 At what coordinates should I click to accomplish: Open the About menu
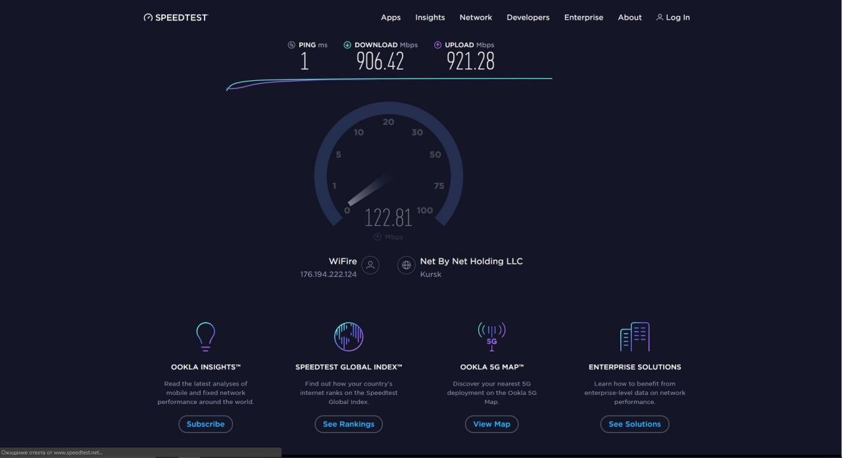click(630, 17)
